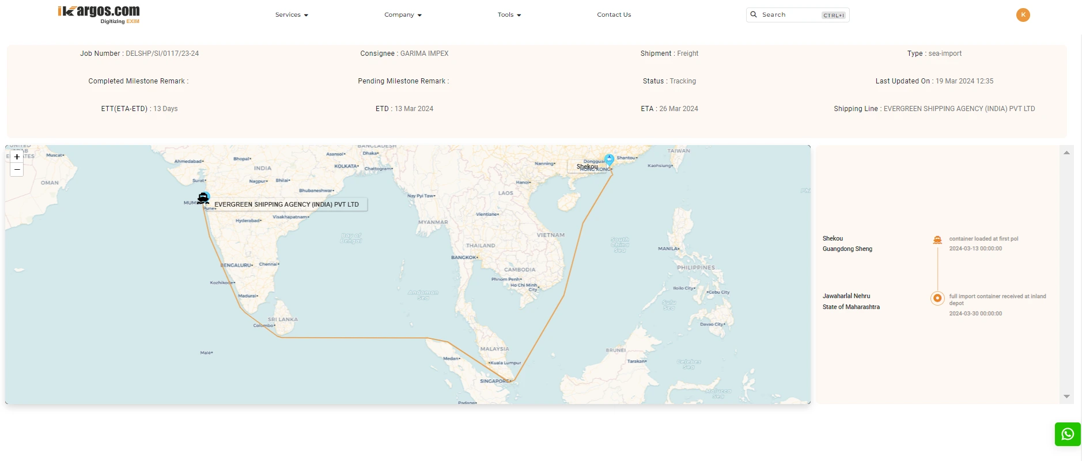Zoom in on the map
Viewport: 1082px width, 461px height.
[17, 157]
